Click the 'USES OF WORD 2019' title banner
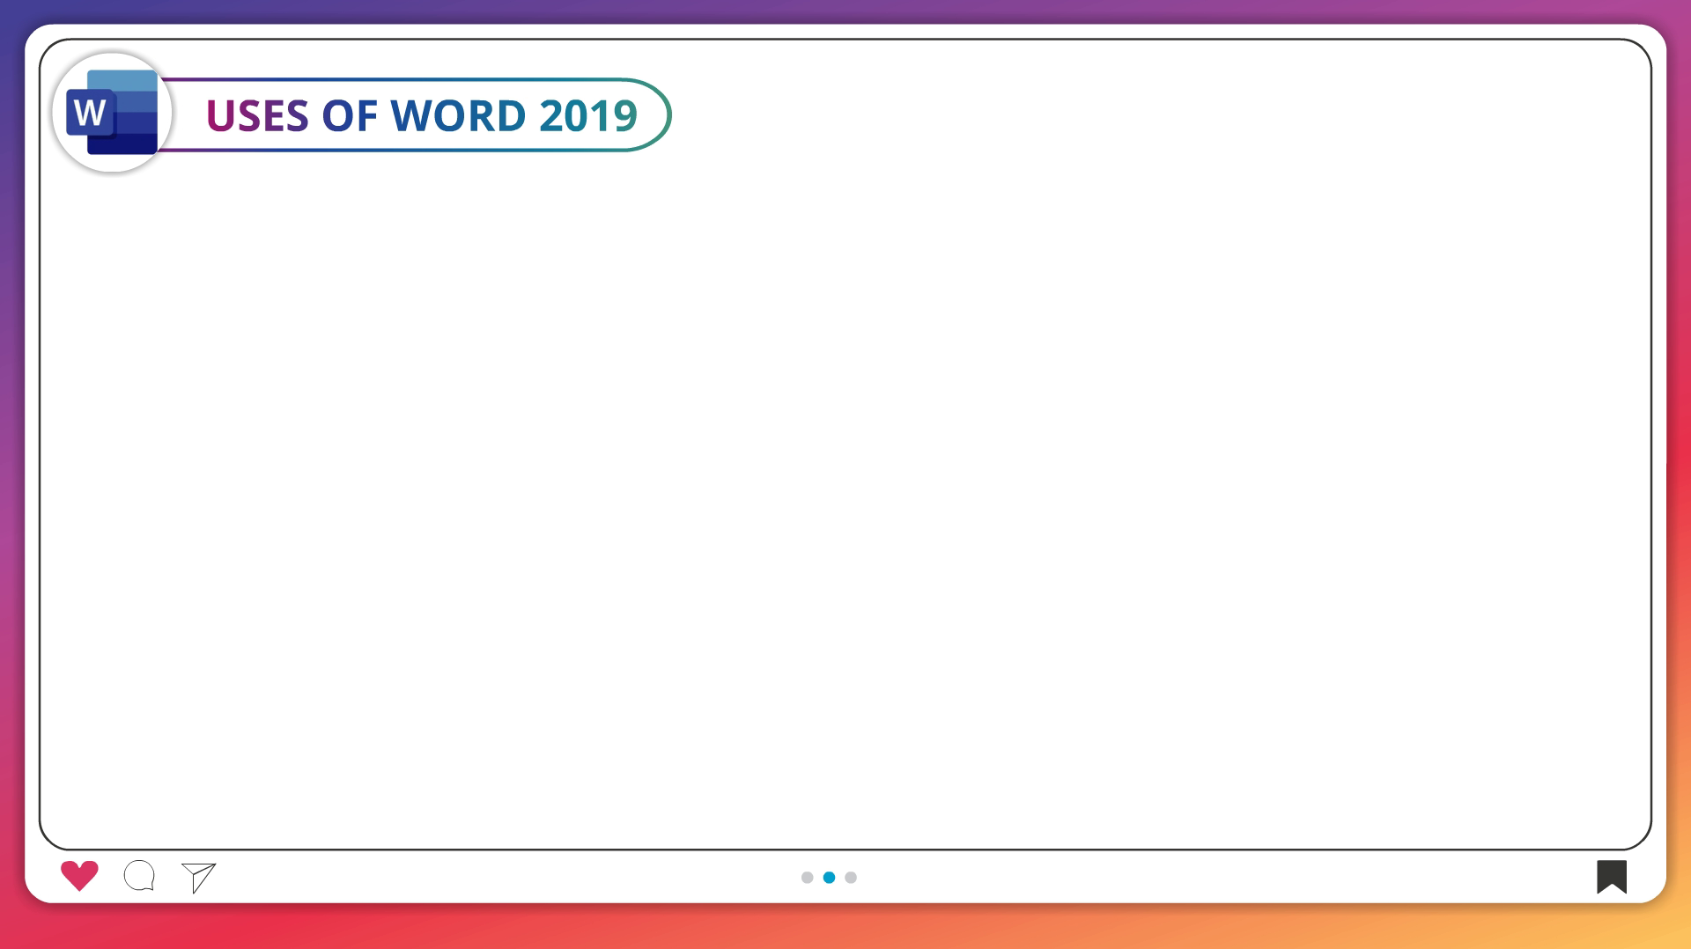 tap(421, 115)
